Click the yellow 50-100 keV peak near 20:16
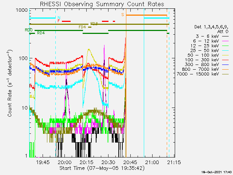This screenshot has width=233, height=175. 89,50
